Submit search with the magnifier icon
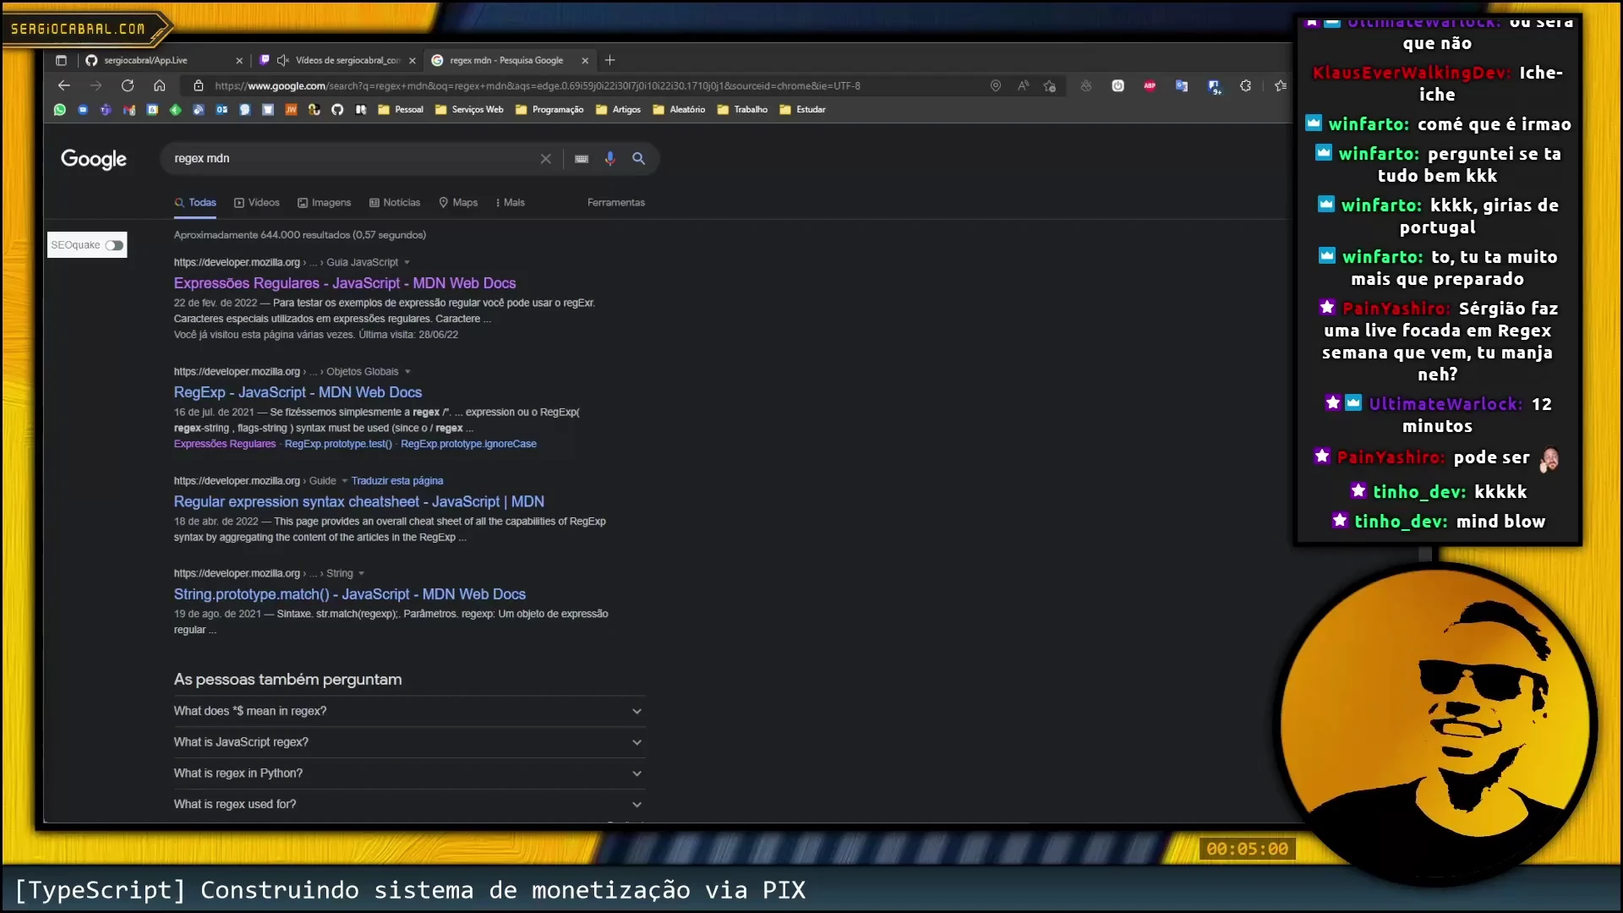Screen dimensions: 1623x913 pyautogui.click(x=639, y=158)
